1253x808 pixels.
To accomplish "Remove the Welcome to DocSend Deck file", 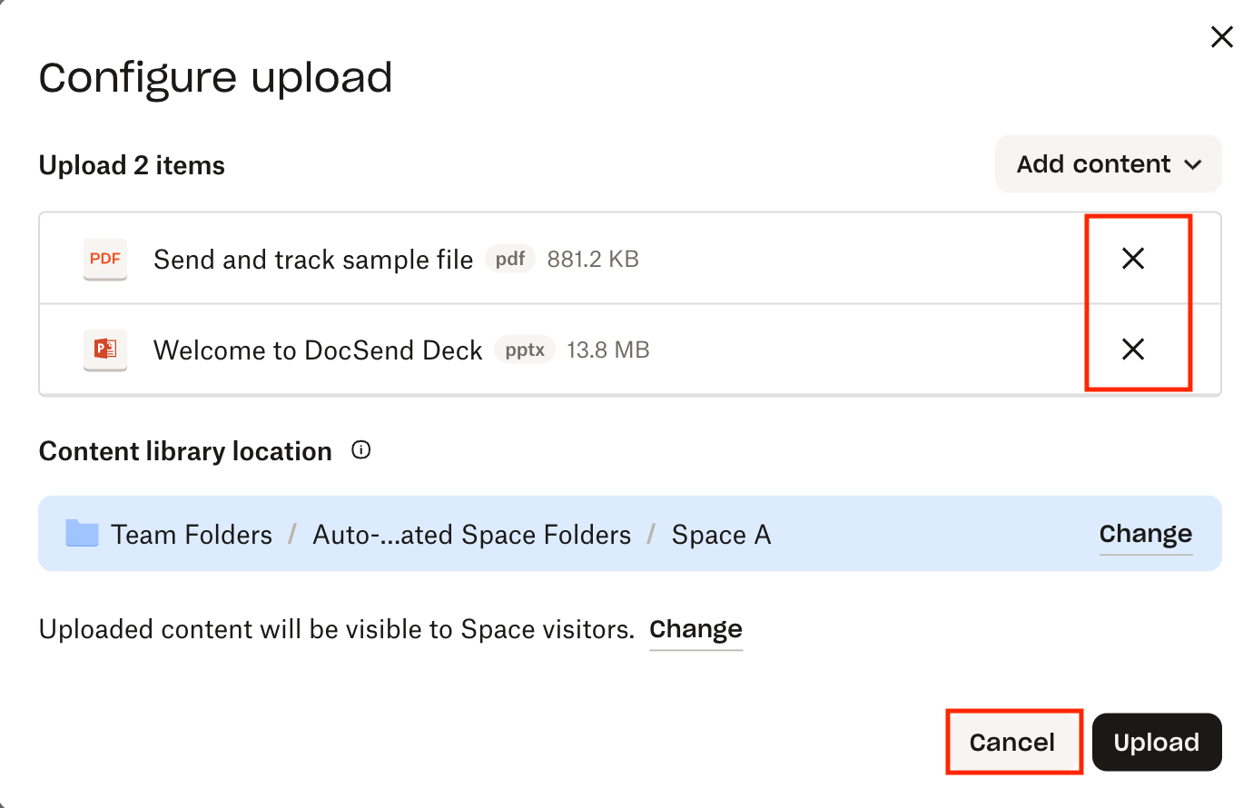I will point(1133,350).
